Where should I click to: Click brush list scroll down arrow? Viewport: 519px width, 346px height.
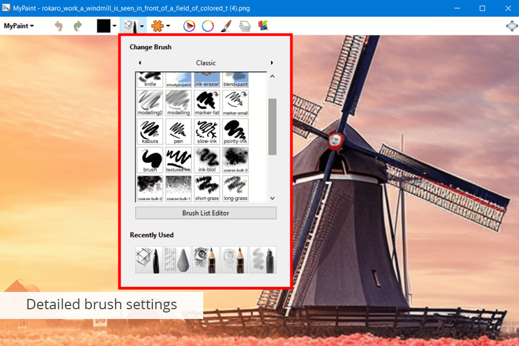pyautogui.click(x=272, y=198)
